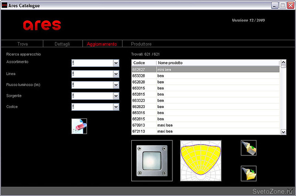Image resolution: width=296 pixels, height=196 pixels.
Task: Select product row 652627 mini bea
Action: (205, 69)
